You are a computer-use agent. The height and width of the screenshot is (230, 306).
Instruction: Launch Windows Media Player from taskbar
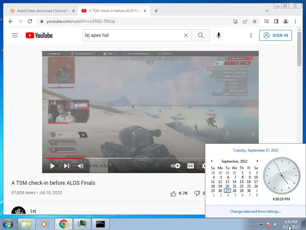(45, 224)
